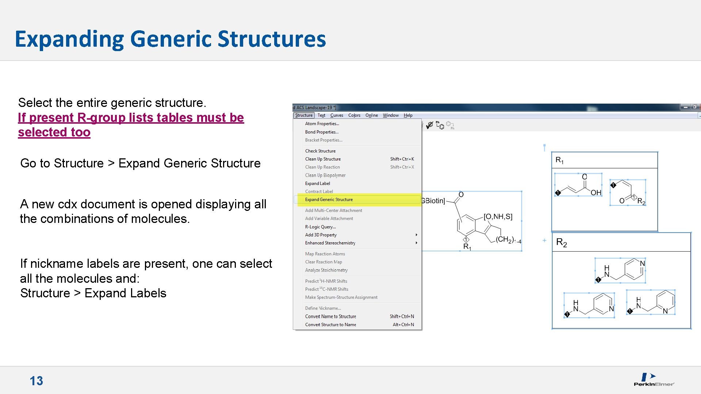Expand the Add 3D Property submenu arrow
Viewport: 701px width, 394px height.
(416, 235)
